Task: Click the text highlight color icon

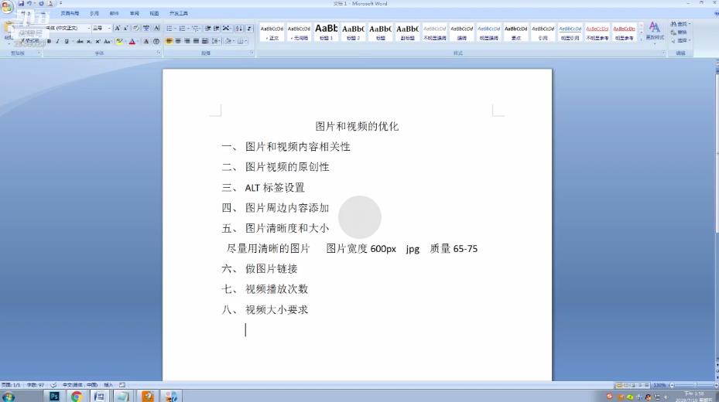Action: click(x=119, y=41)
